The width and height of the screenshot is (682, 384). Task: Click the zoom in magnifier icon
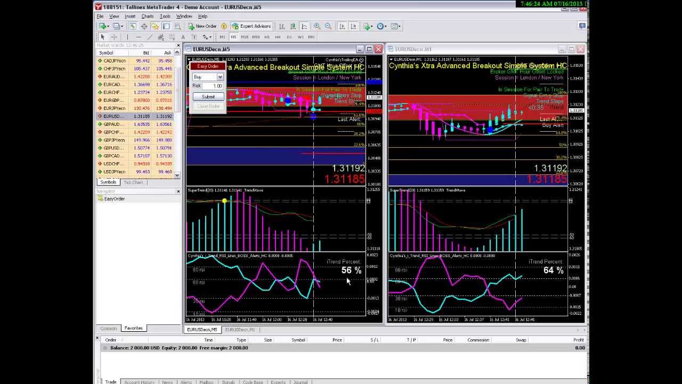coord(317,26)
